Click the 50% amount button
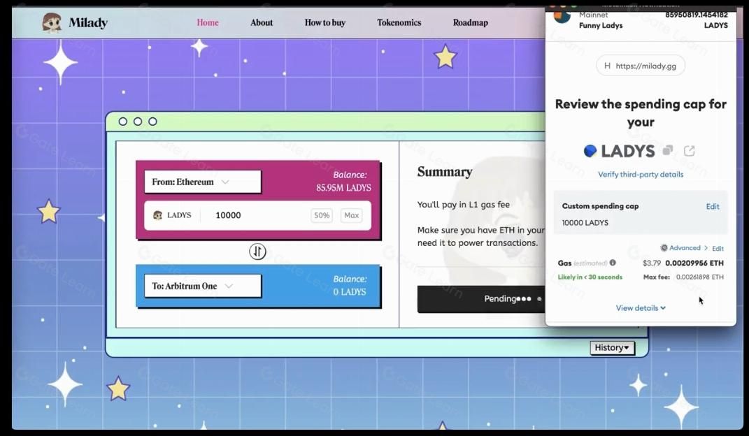This screenshot has width=749, height=436. (322, 215)
